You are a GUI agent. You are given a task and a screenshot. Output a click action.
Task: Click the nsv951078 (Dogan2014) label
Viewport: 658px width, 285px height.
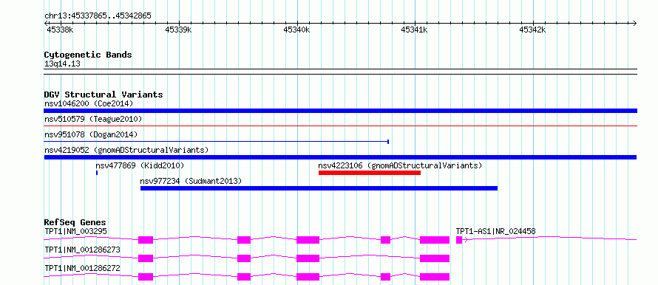click(x=91, y=134)
